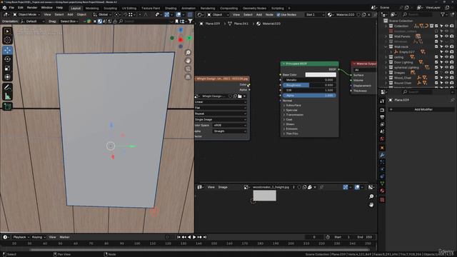The width and height of the screenshot is (457, 257).
Task: Open the File menu
Action: point(11,8)
